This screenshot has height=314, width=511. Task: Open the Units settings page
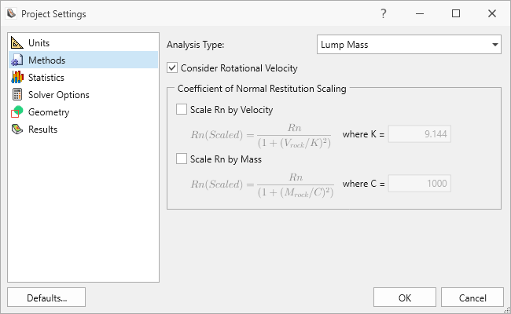(83, 43)
